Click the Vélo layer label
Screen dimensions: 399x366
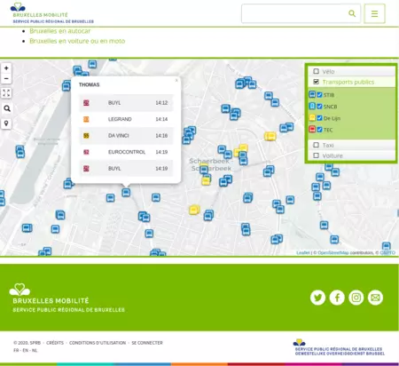[x=328, y=72]
